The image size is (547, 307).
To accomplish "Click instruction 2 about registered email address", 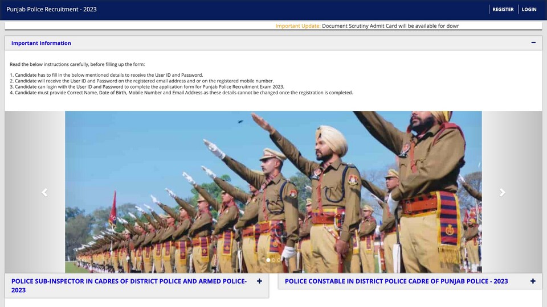I will tap(142, 81).
